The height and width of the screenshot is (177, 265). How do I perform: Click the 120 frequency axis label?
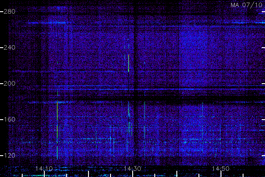click(x=9, y=155)
